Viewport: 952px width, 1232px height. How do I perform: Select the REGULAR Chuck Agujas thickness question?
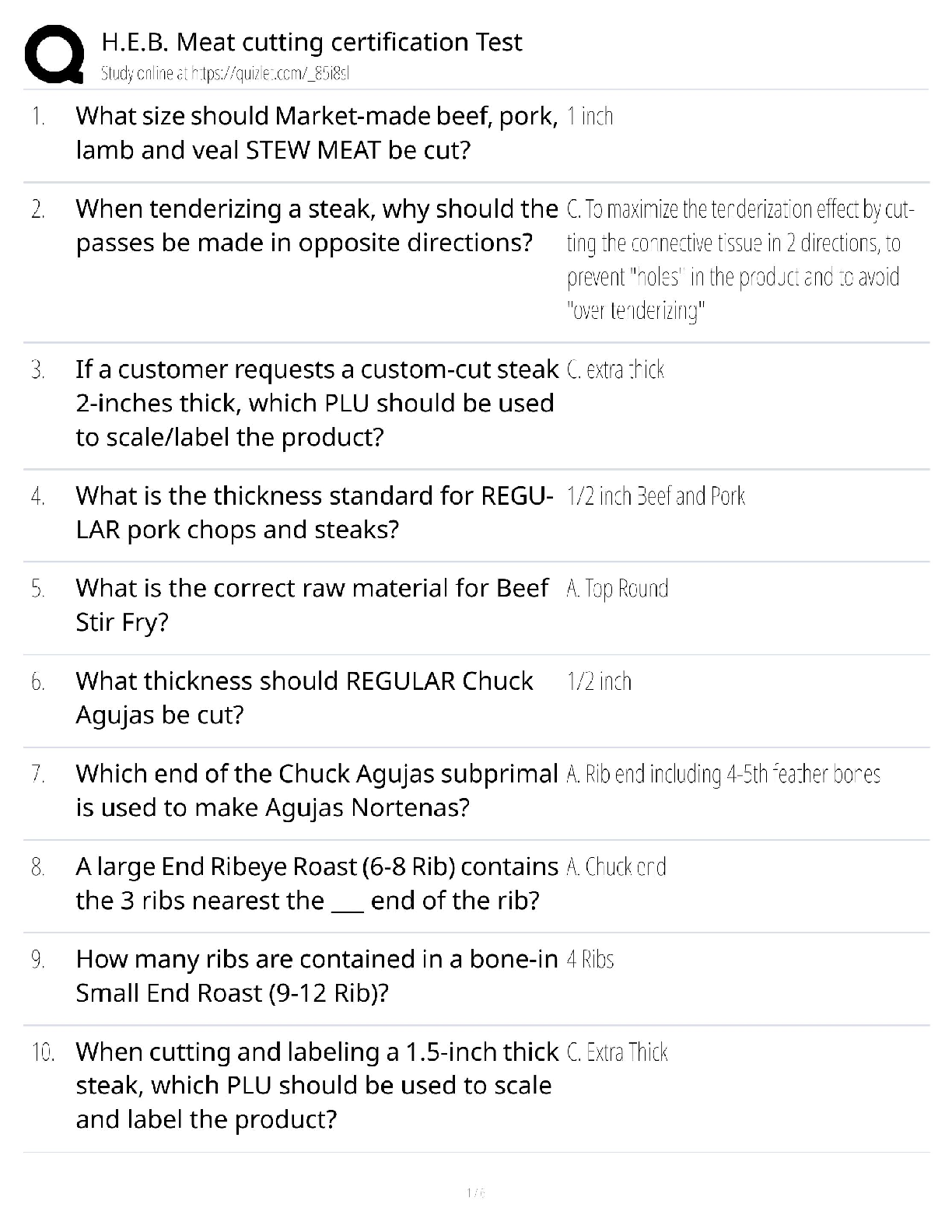(x=303, y=698)
